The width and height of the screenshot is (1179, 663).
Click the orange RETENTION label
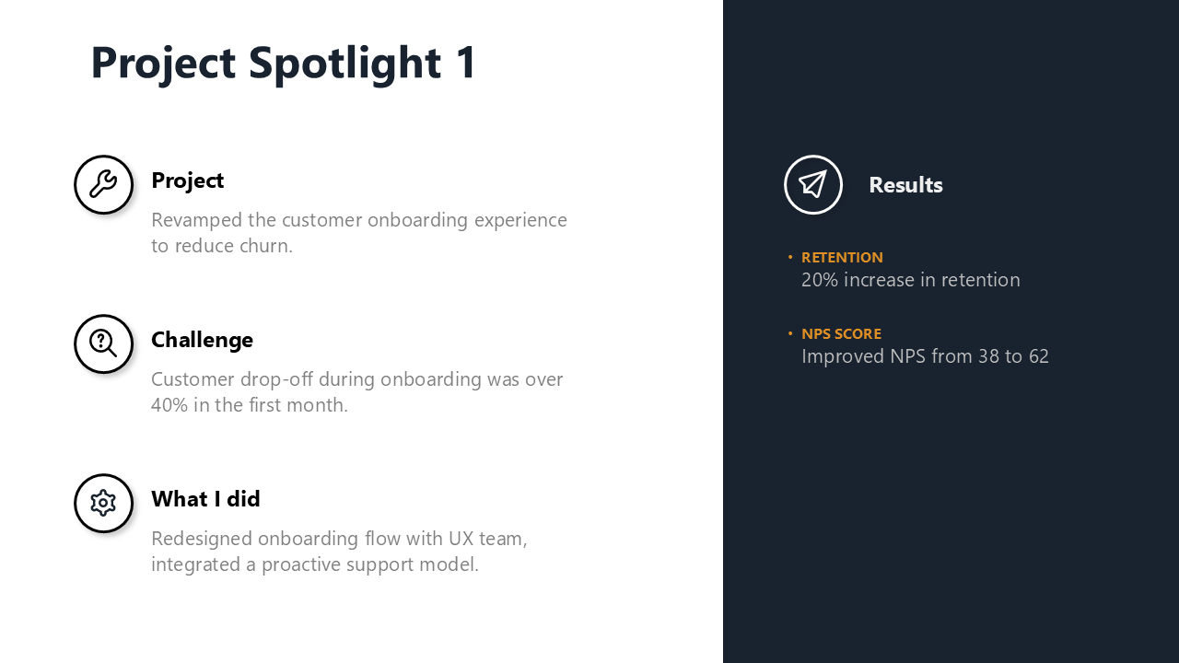click(842, 258)
